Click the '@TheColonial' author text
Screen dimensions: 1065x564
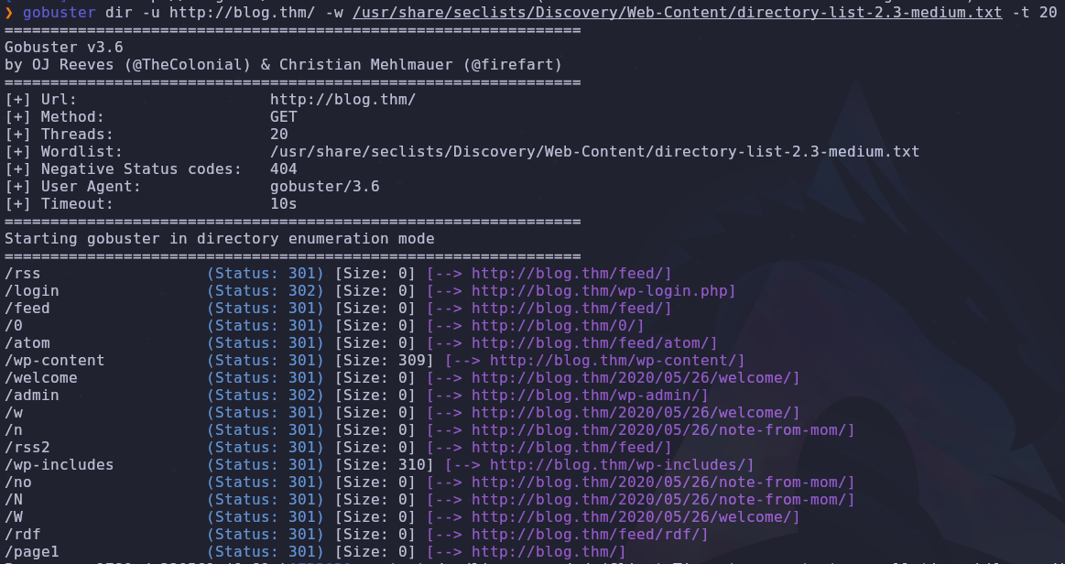click(x=188, y=65)
